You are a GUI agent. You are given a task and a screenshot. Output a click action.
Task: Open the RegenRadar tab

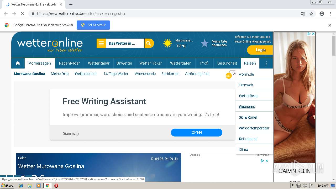point(69,63)
